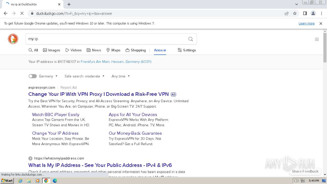The image size is (327, 184).
Task: Switch to the Images tab
Action: 51,50
